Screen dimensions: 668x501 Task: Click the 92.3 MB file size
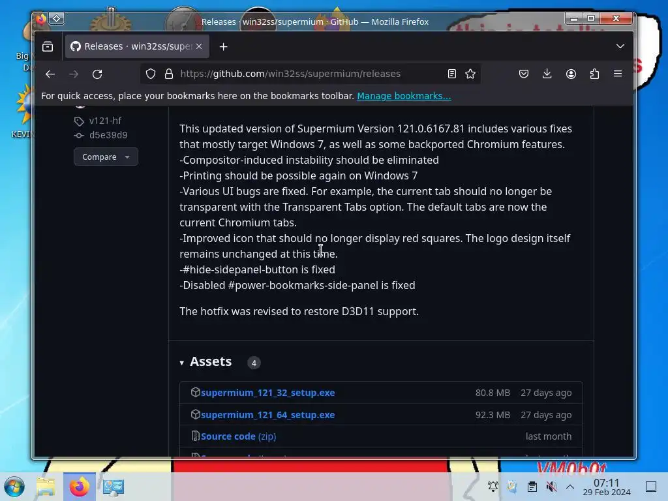493,414
